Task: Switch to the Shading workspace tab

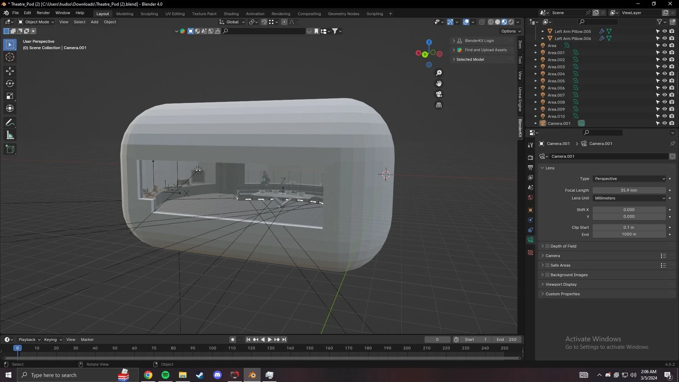Action: click(x=231, y=14)
